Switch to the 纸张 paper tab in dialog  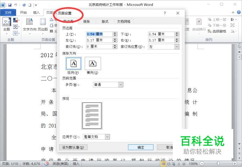[x=86, y=22]
